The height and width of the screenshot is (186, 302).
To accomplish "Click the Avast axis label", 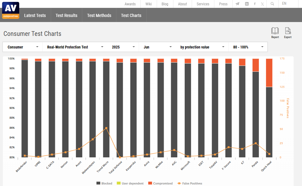I will (78, 164).
